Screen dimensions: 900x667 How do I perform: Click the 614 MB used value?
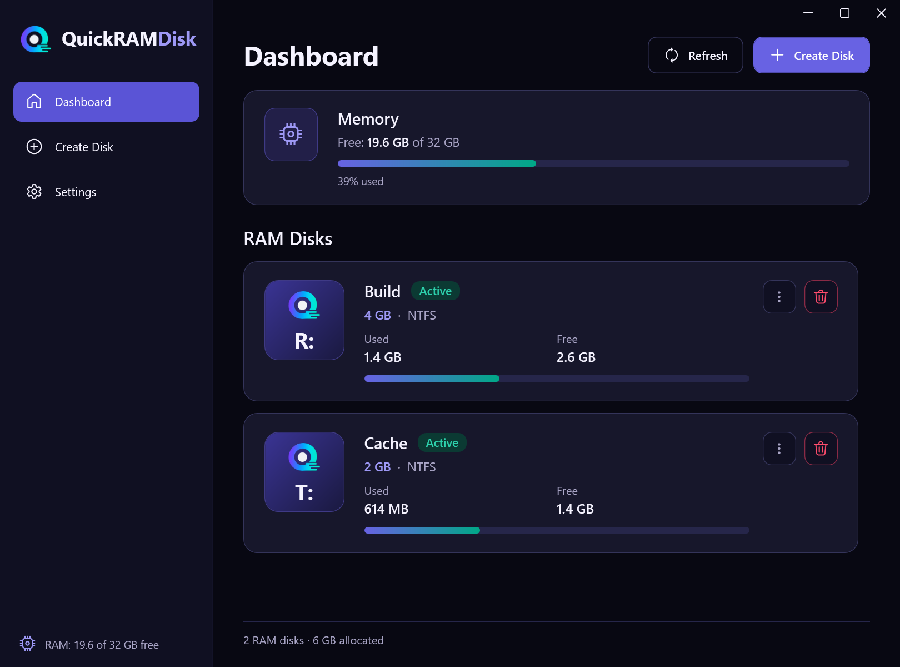(387, 509)
